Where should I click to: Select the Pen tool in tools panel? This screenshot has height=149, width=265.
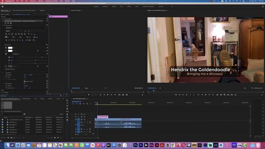[x=67, y=114]
